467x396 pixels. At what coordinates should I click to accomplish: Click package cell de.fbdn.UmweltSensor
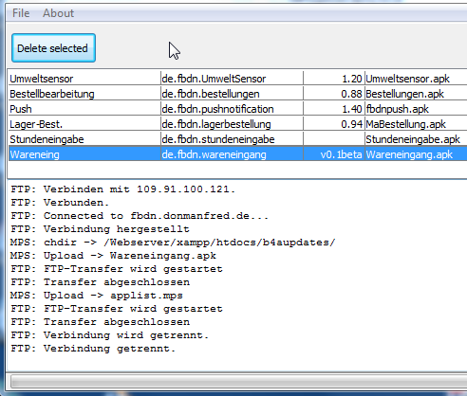click(232, 79)
